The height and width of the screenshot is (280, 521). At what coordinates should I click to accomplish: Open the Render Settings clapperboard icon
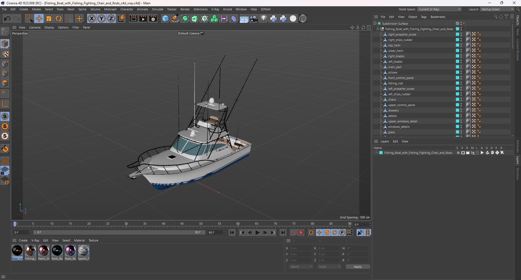click(153, 19)
